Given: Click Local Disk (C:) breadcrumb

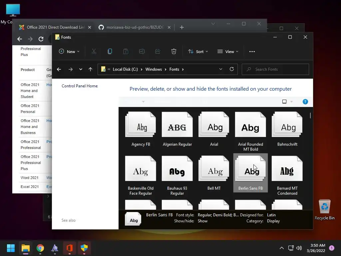Looking at the screenshot, I should [x=125, y=69].
